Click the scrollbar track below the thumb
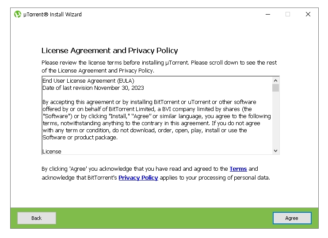 pyautogui.click(x=275, y=120)
